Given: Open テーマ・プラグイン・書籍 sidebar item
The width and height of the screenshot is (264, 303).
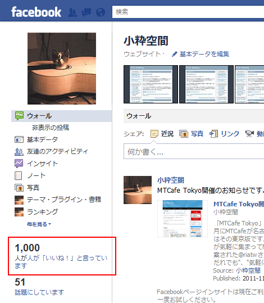Looking at the screenshot, I should point(64,200).
